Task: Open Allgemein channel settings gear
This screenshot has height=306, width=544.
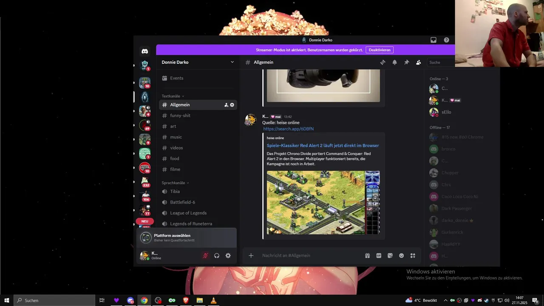Action: coord(232,105)
